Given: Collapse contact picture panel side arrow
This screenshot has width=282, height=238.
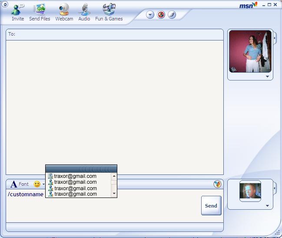Looking at the screenshot, I should click(x=275, y=38).
